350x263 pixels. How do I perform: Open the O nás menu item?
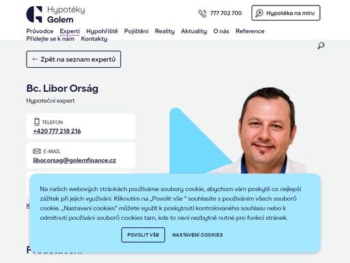coord(221,31)
